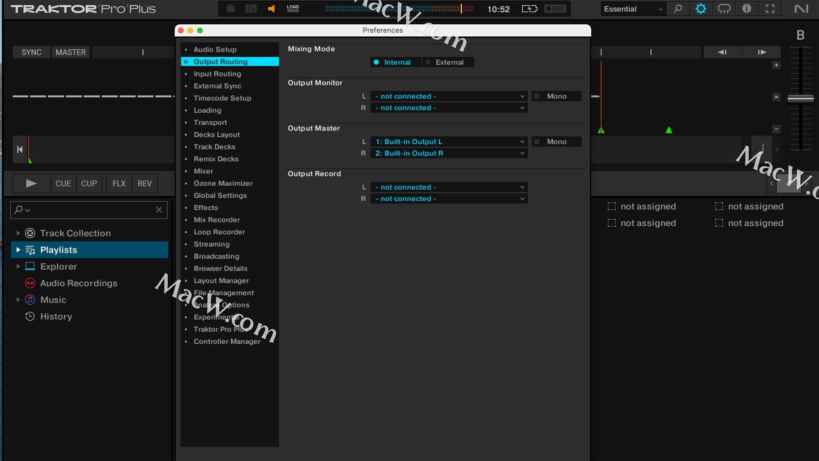Screen dimensions: 819x461
Task: Click the Traktor Pro Plus logo
Action: [83, 9]
